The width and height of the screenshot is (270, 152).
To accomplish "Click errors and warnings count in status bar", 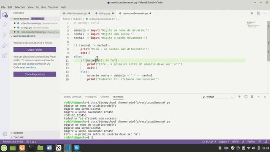I will (31, 142).
